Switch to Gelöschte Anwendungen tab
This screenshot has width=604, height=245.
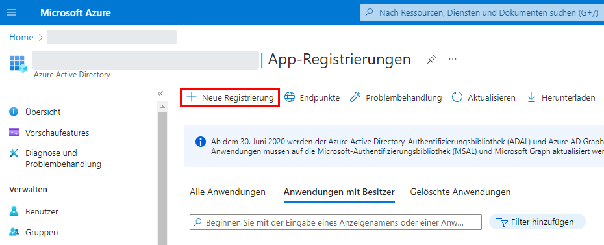[x=460, y=192]
